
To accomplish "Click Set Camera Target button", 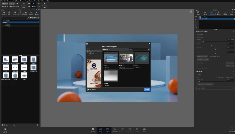I will [202, 56].
